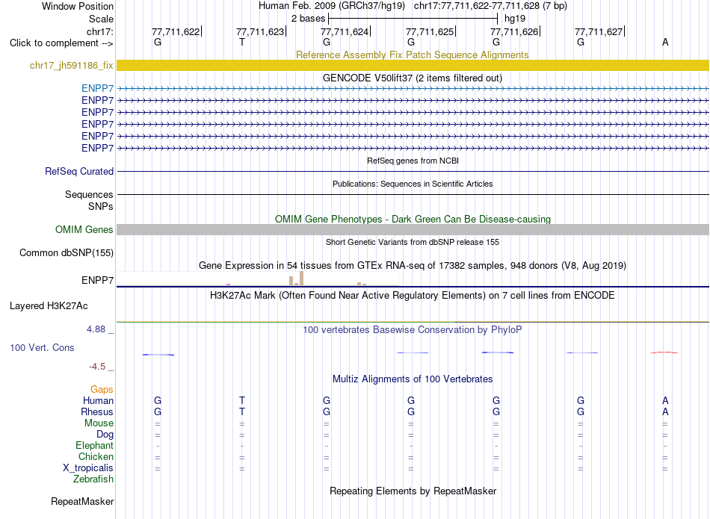Viewport: 710px width, 519px height.
Task: Open 'Multiz Alignments of 100 Vertebrates' title
Action: coord(413,379)
